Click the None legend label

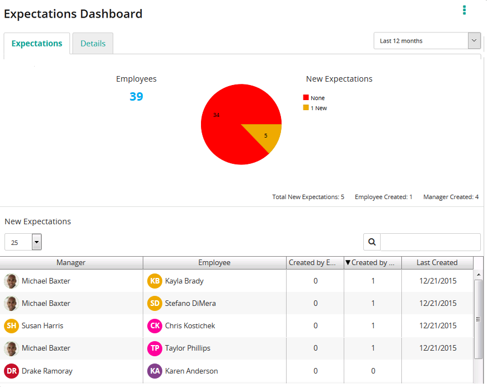click(x=318, y=98)
